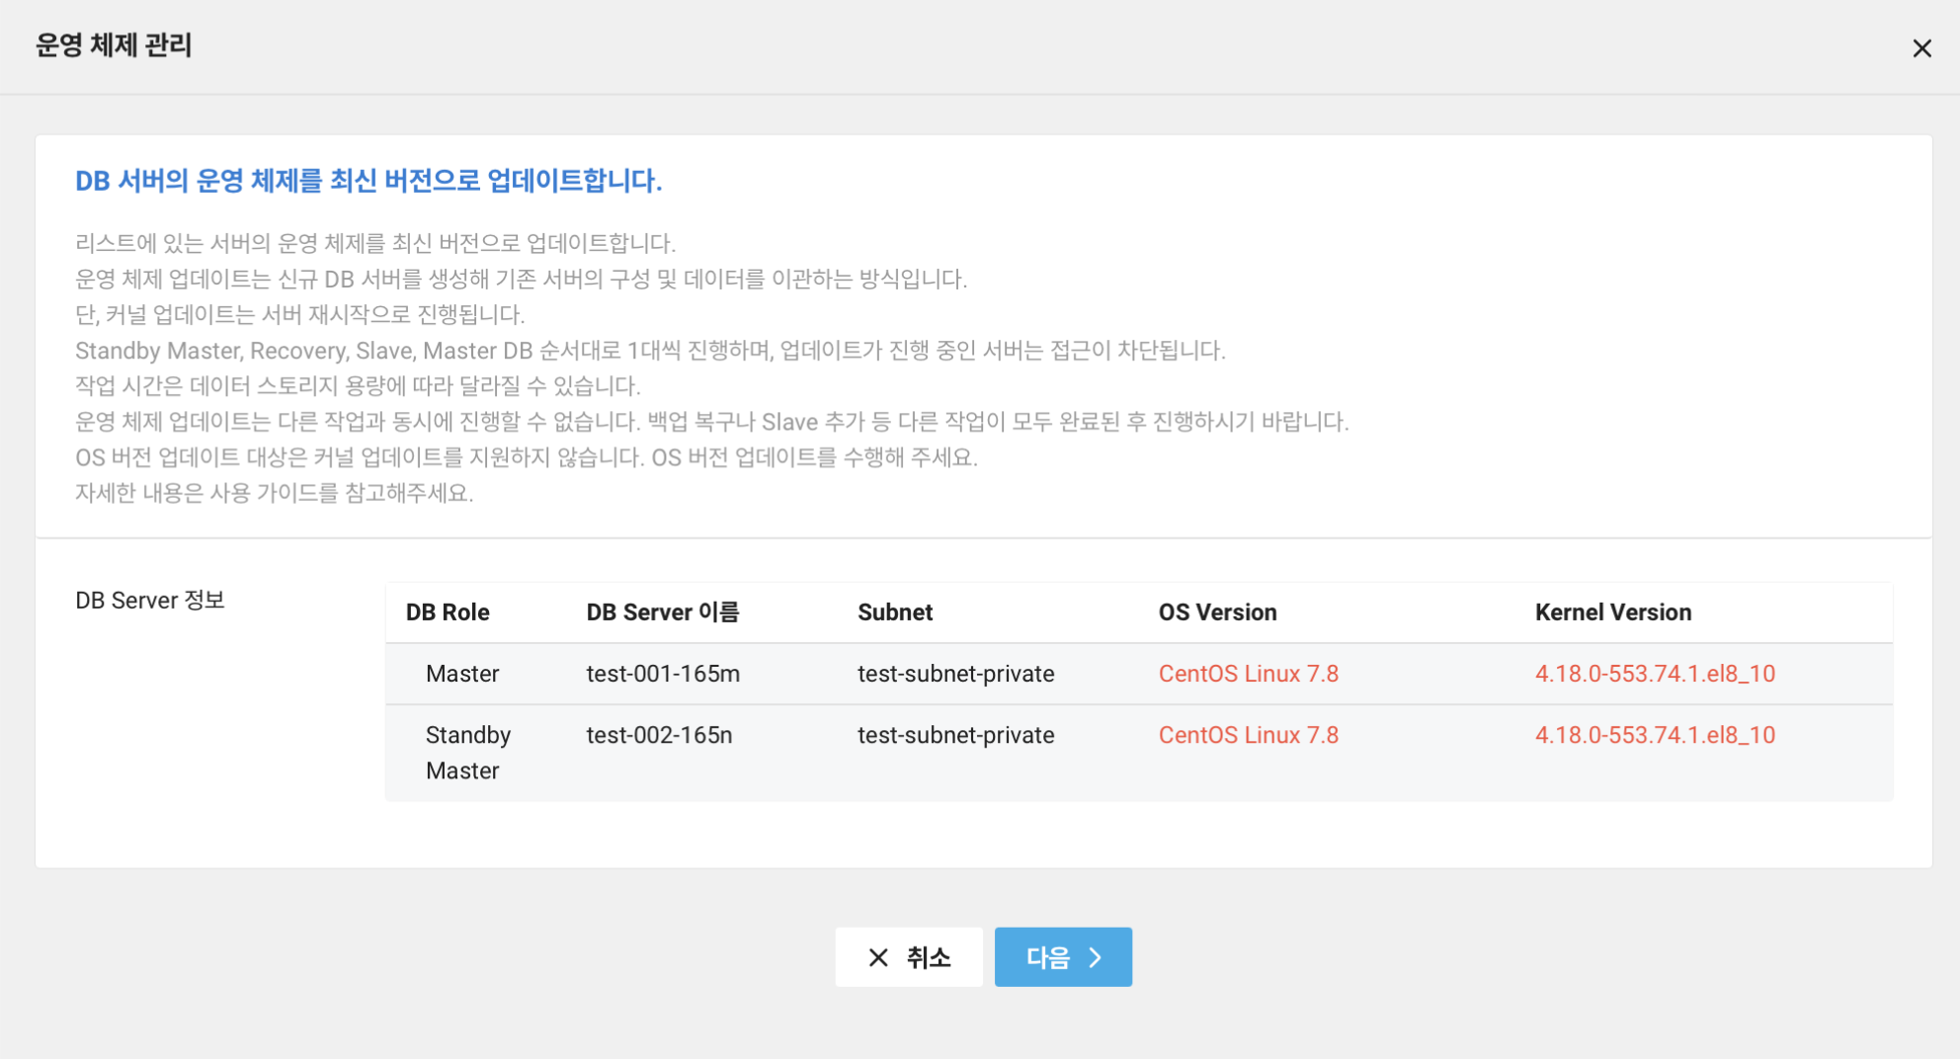Click the line starting with 단, 커널 업데이트는
Image resolution: width=1960 pixels, height=1059 pixels.
pyautogui.click(x=300, y=315)
